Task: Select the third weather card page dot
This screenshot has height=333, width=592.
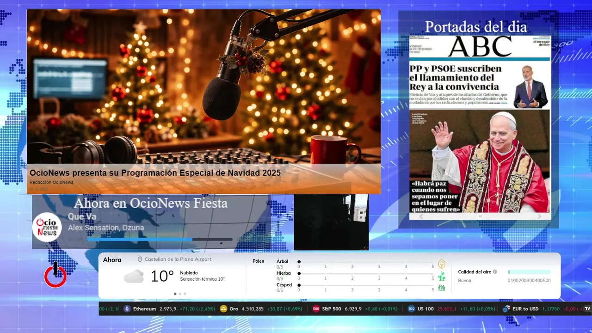Action: click(x=185, y=294)
